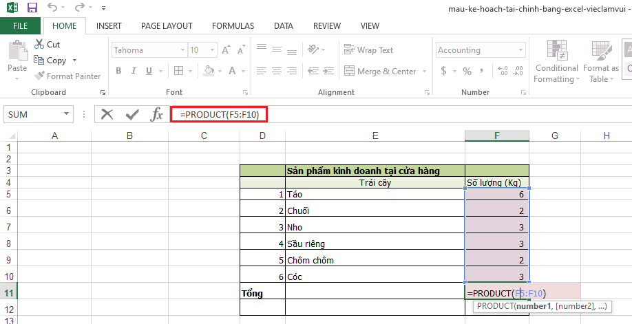The width and height of the screenshot is (632, 324).
Task: Click Decrease Font Size icon
Action: coord(242,50)
